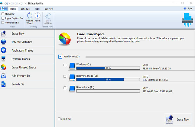Viewport: 195px width, 127px height.
Task: Enable Activity Log Bar checkbox
Action: coord(3,23)
